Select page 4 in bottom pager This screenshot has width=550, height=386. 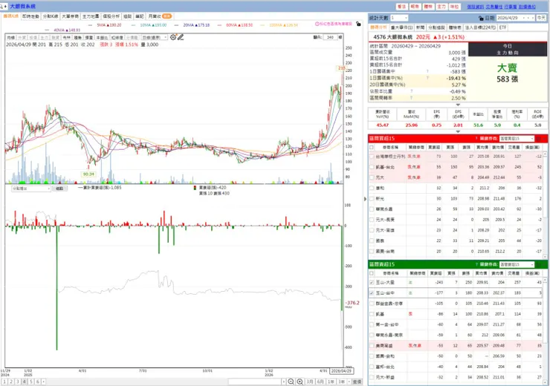pos(25,382)
